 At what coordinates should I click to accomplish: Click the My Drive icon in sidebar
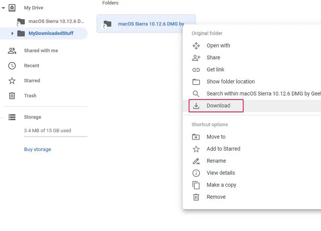pos(12,8)
